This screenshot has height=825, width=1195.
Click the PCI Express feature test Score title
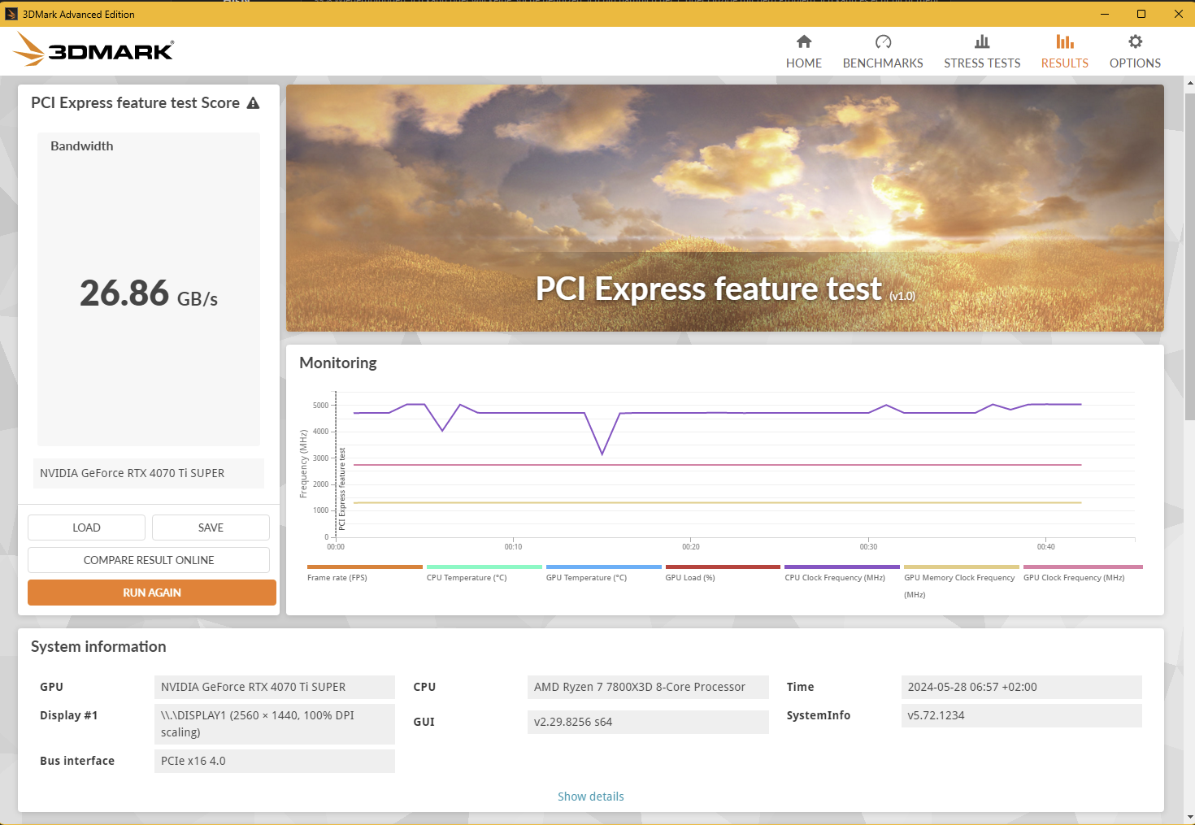pos(136,103)
